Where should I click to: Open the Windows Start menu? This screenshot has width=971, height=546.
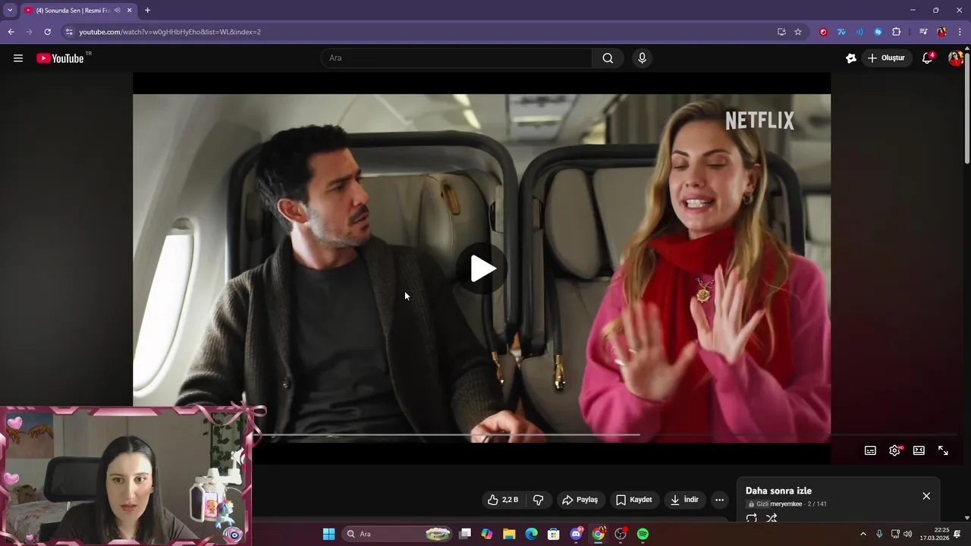coord(328,534)
